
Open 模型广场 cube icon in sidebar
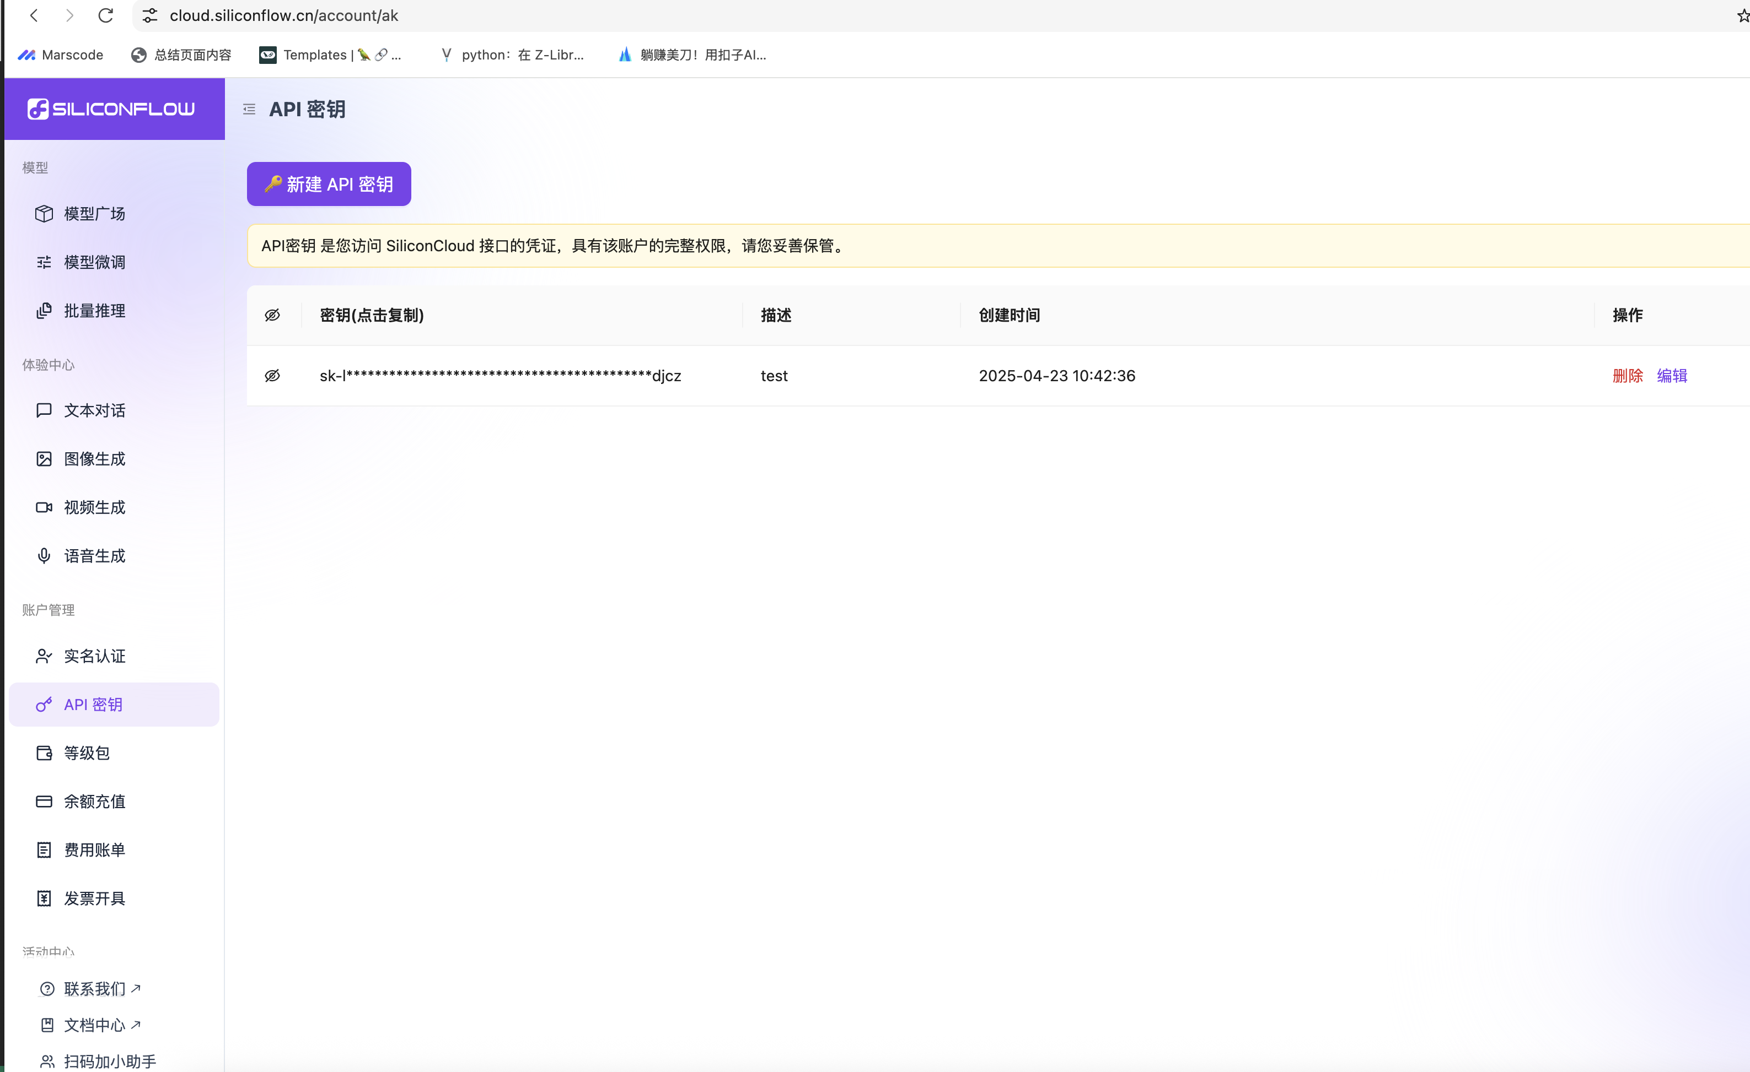click(44, 214)
